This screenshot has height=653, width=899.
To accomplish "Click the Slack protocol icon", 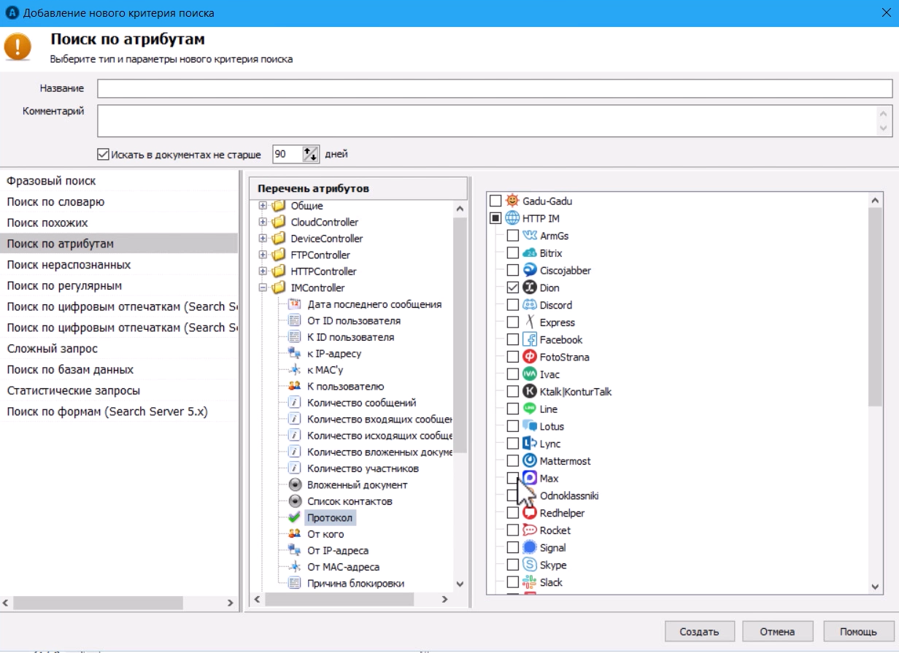I will (530, 582).
